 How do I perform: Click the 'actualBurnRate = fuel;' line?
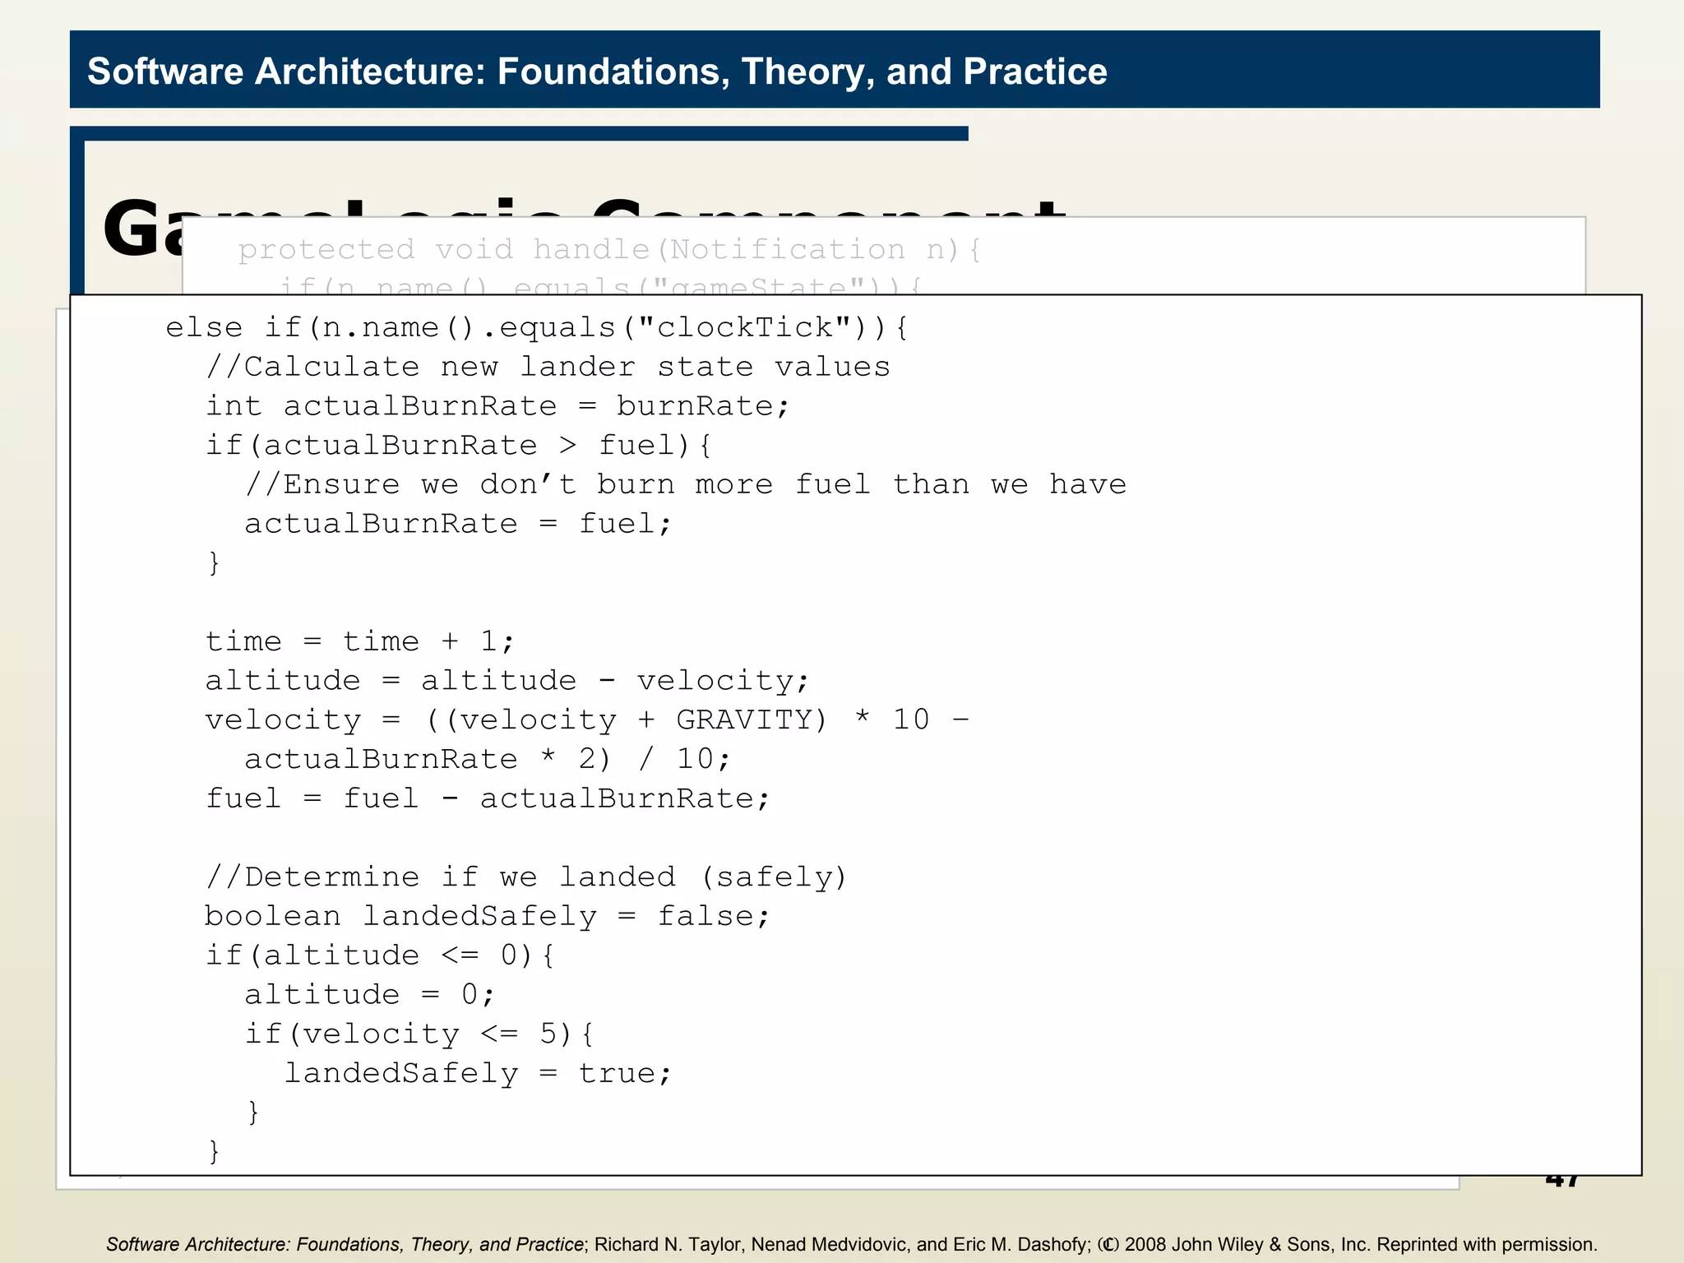point(458,524)
